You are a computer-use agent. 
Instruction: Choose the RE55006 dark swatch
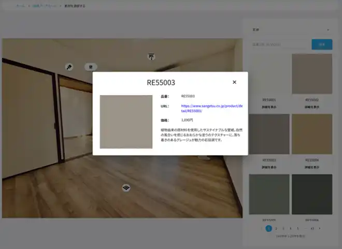coord(312,194)
